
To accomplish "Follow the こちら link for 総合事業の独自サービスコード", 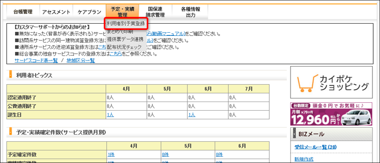I will (x=116, y=54).
